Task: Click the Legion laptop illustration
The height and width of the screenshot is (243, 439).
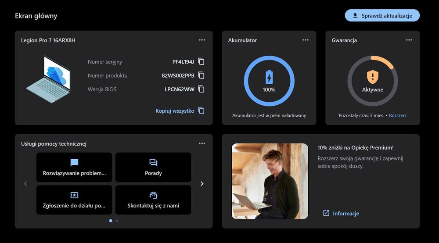Action: (x=48, y=79)
